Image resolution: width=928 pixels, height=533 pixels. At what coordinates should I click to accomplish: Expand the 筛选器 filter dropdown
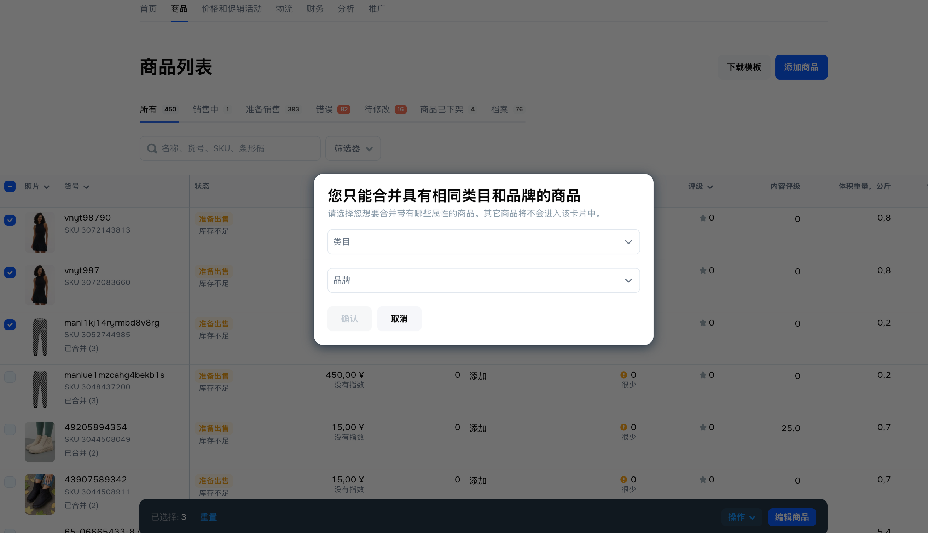coord(353,148)
